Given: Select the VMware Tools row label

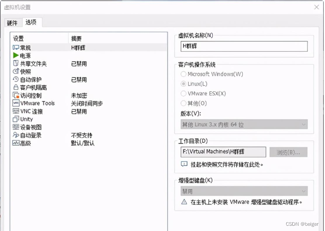Looking at the screenshot, I should (x=37, y=103).
